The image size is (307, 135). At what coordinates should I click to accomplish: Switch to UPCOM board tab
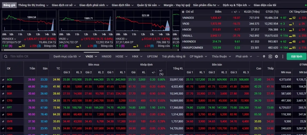[152, 56]
